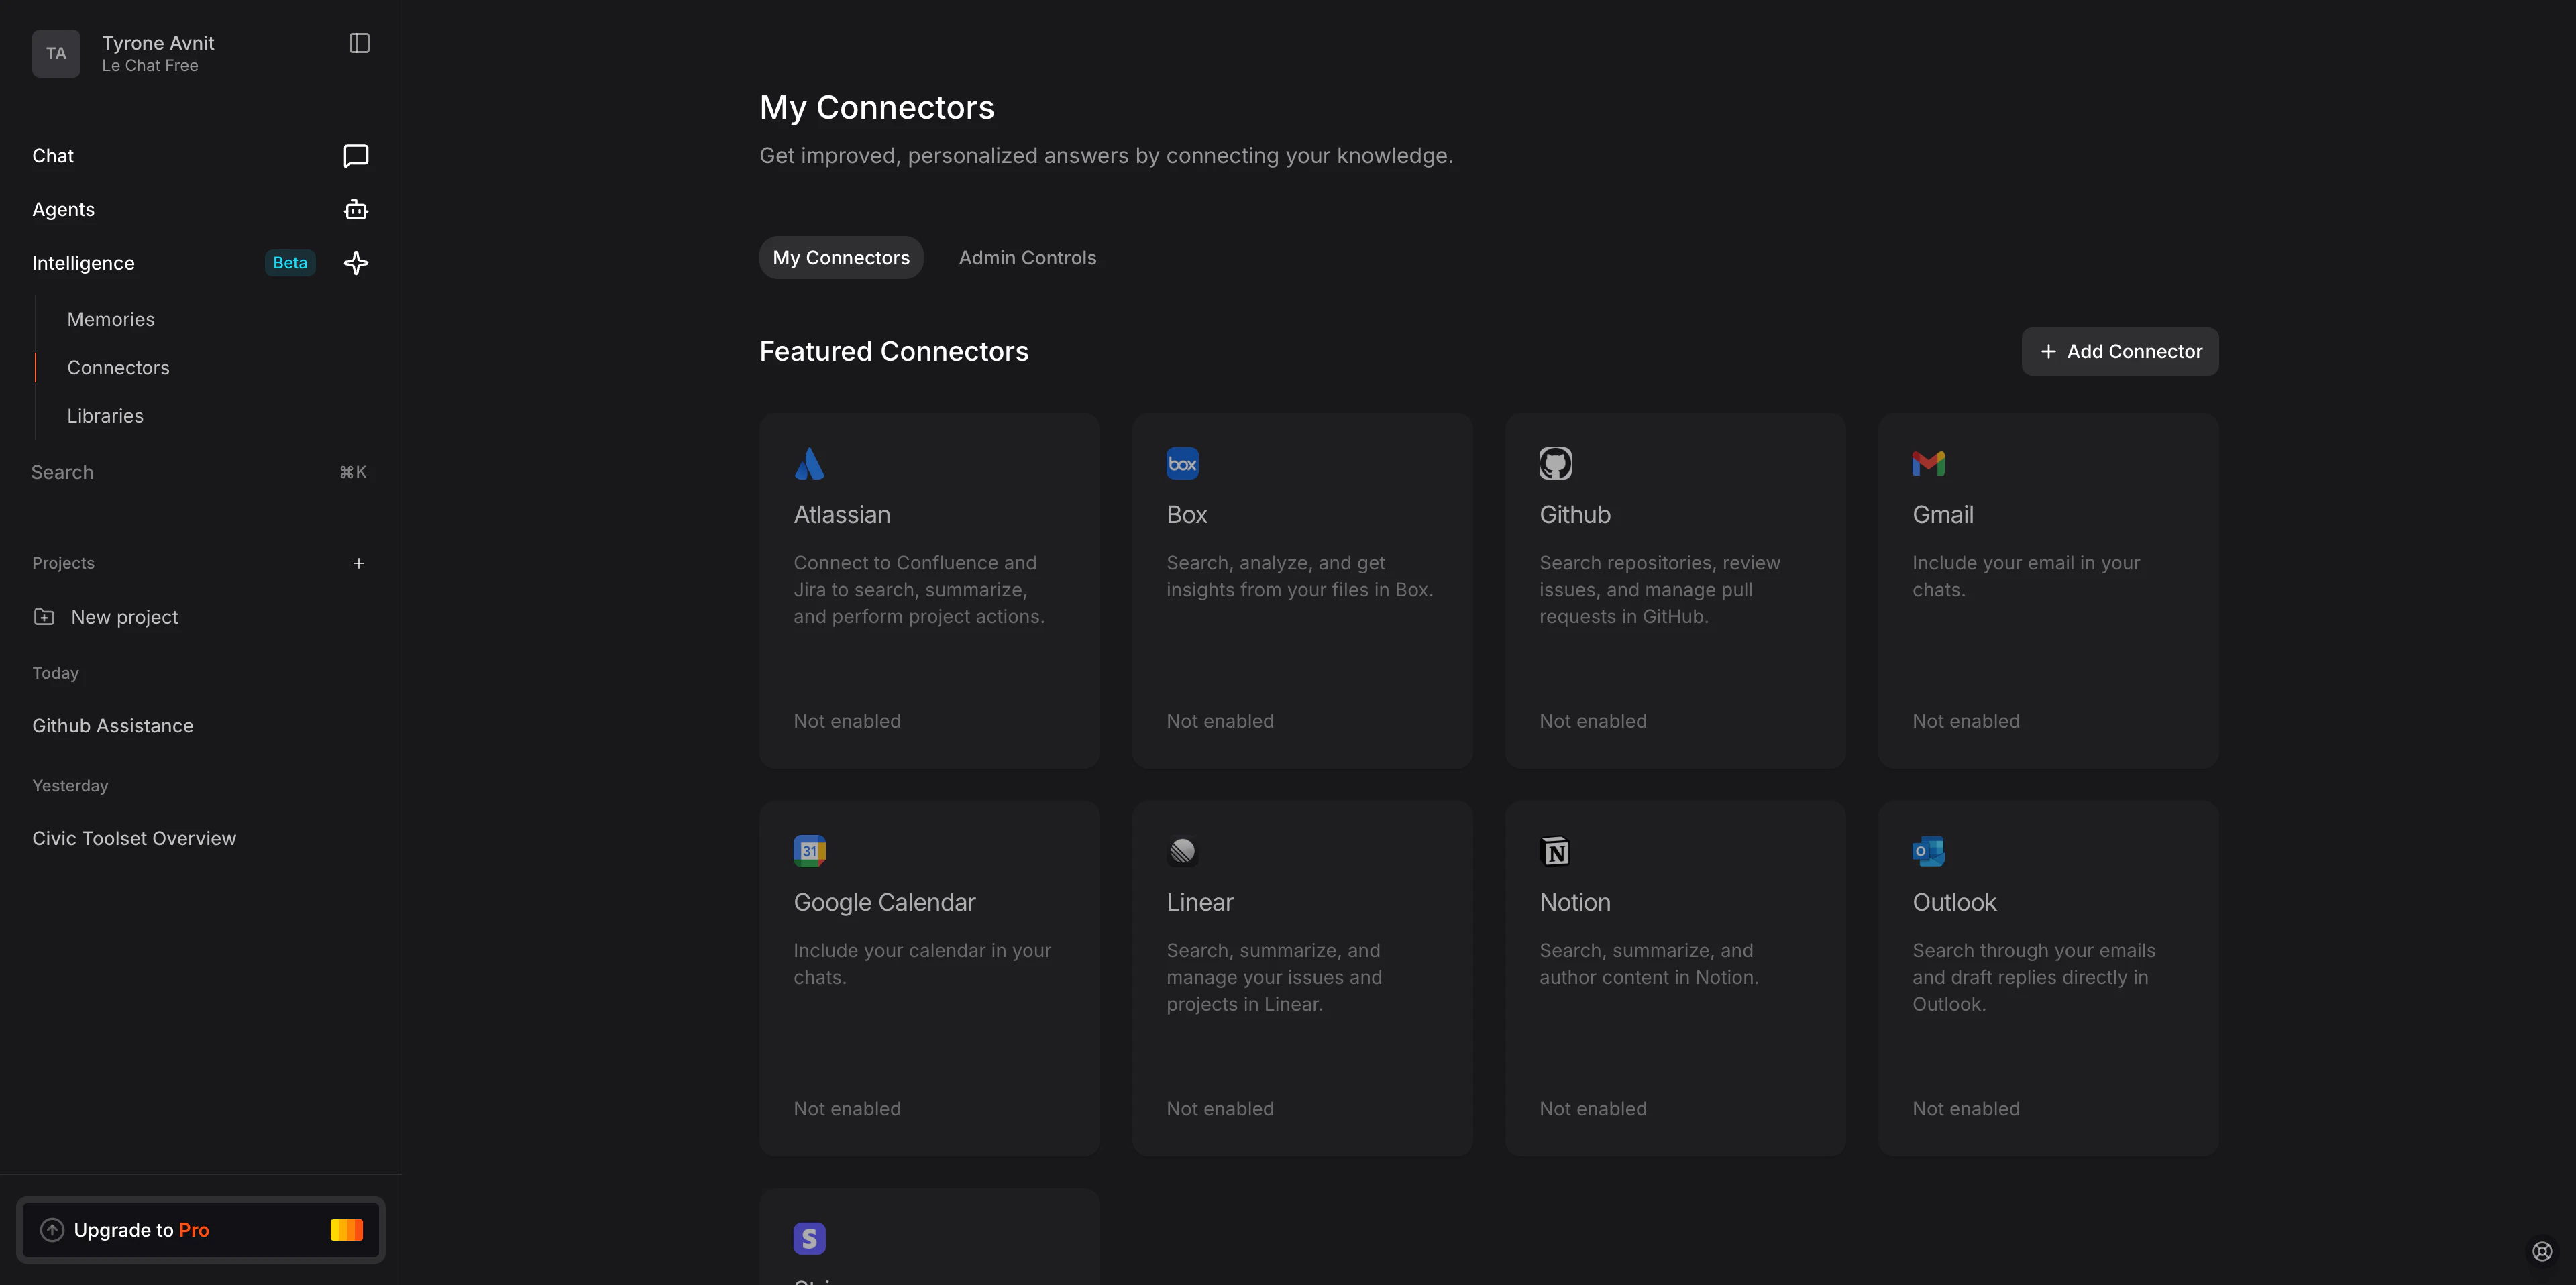2576x1285 pixels.
Task: Click the Box connector icon
Action: [x=1182, y=463]
